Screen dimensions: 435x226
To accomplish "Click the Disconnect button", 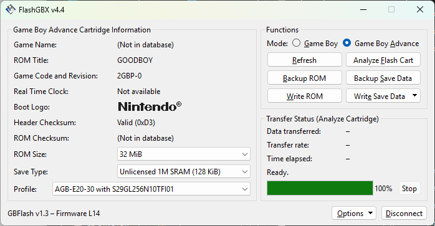I will [x=404, y=214].
